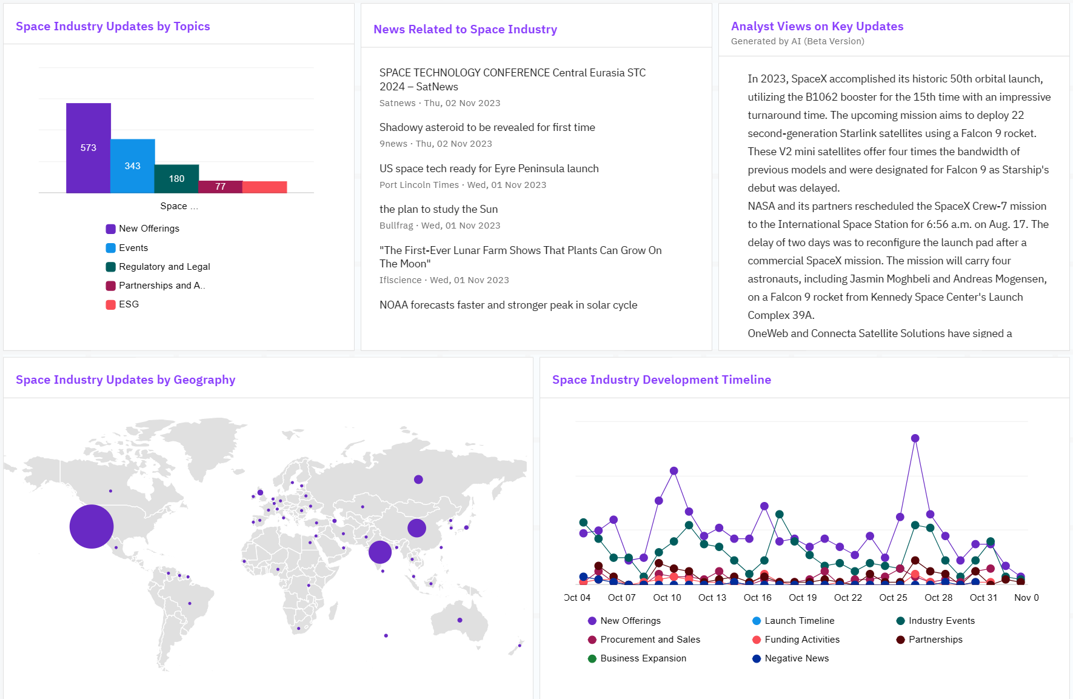Toggle Negative News series in legend
This screenshot has height=699, width=1073.
pyautogui.click(x=791, y=658)
